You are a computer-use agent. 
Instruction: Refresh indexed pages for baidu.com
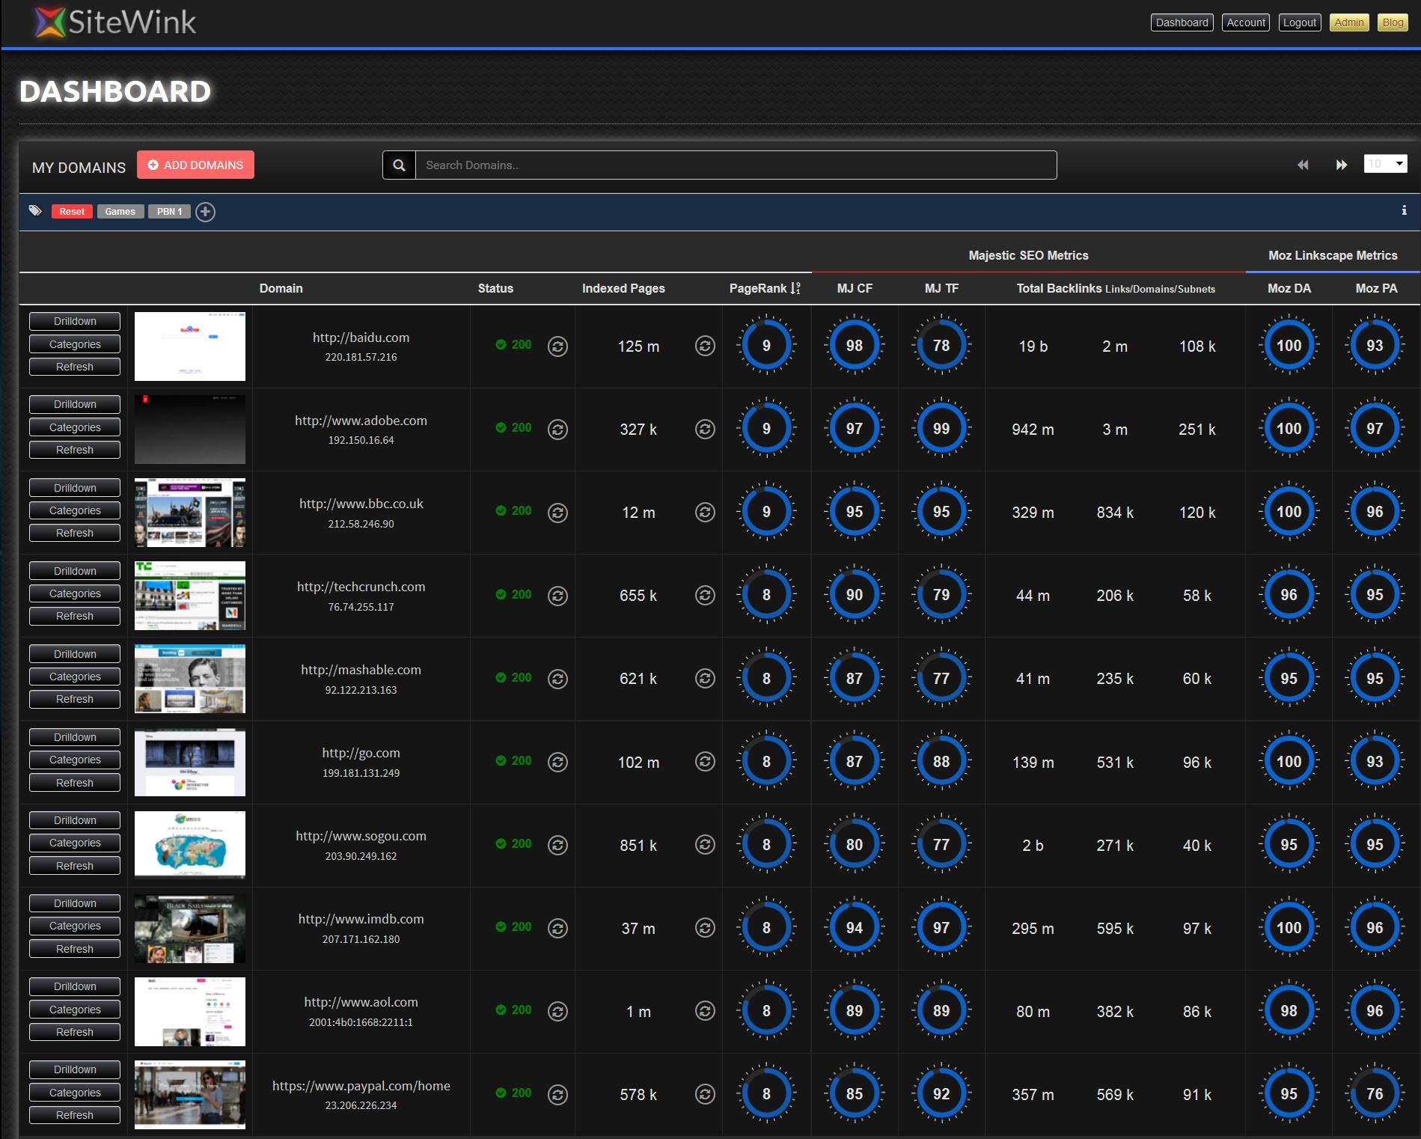pyautogui.click(x=705, y=346)
